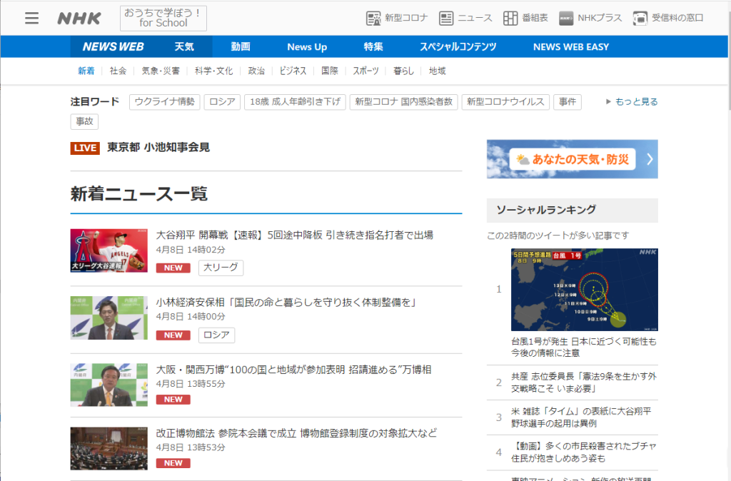Click the LIVE badge for 小池知事会見
This screenshot has width=731, height=481.
coord(85,148)
